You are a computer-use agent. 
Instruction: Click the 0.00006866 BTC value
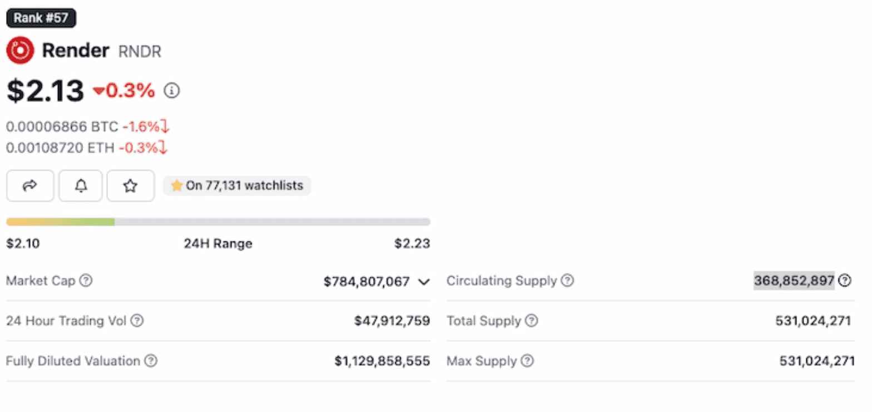(x=62, y=127)
